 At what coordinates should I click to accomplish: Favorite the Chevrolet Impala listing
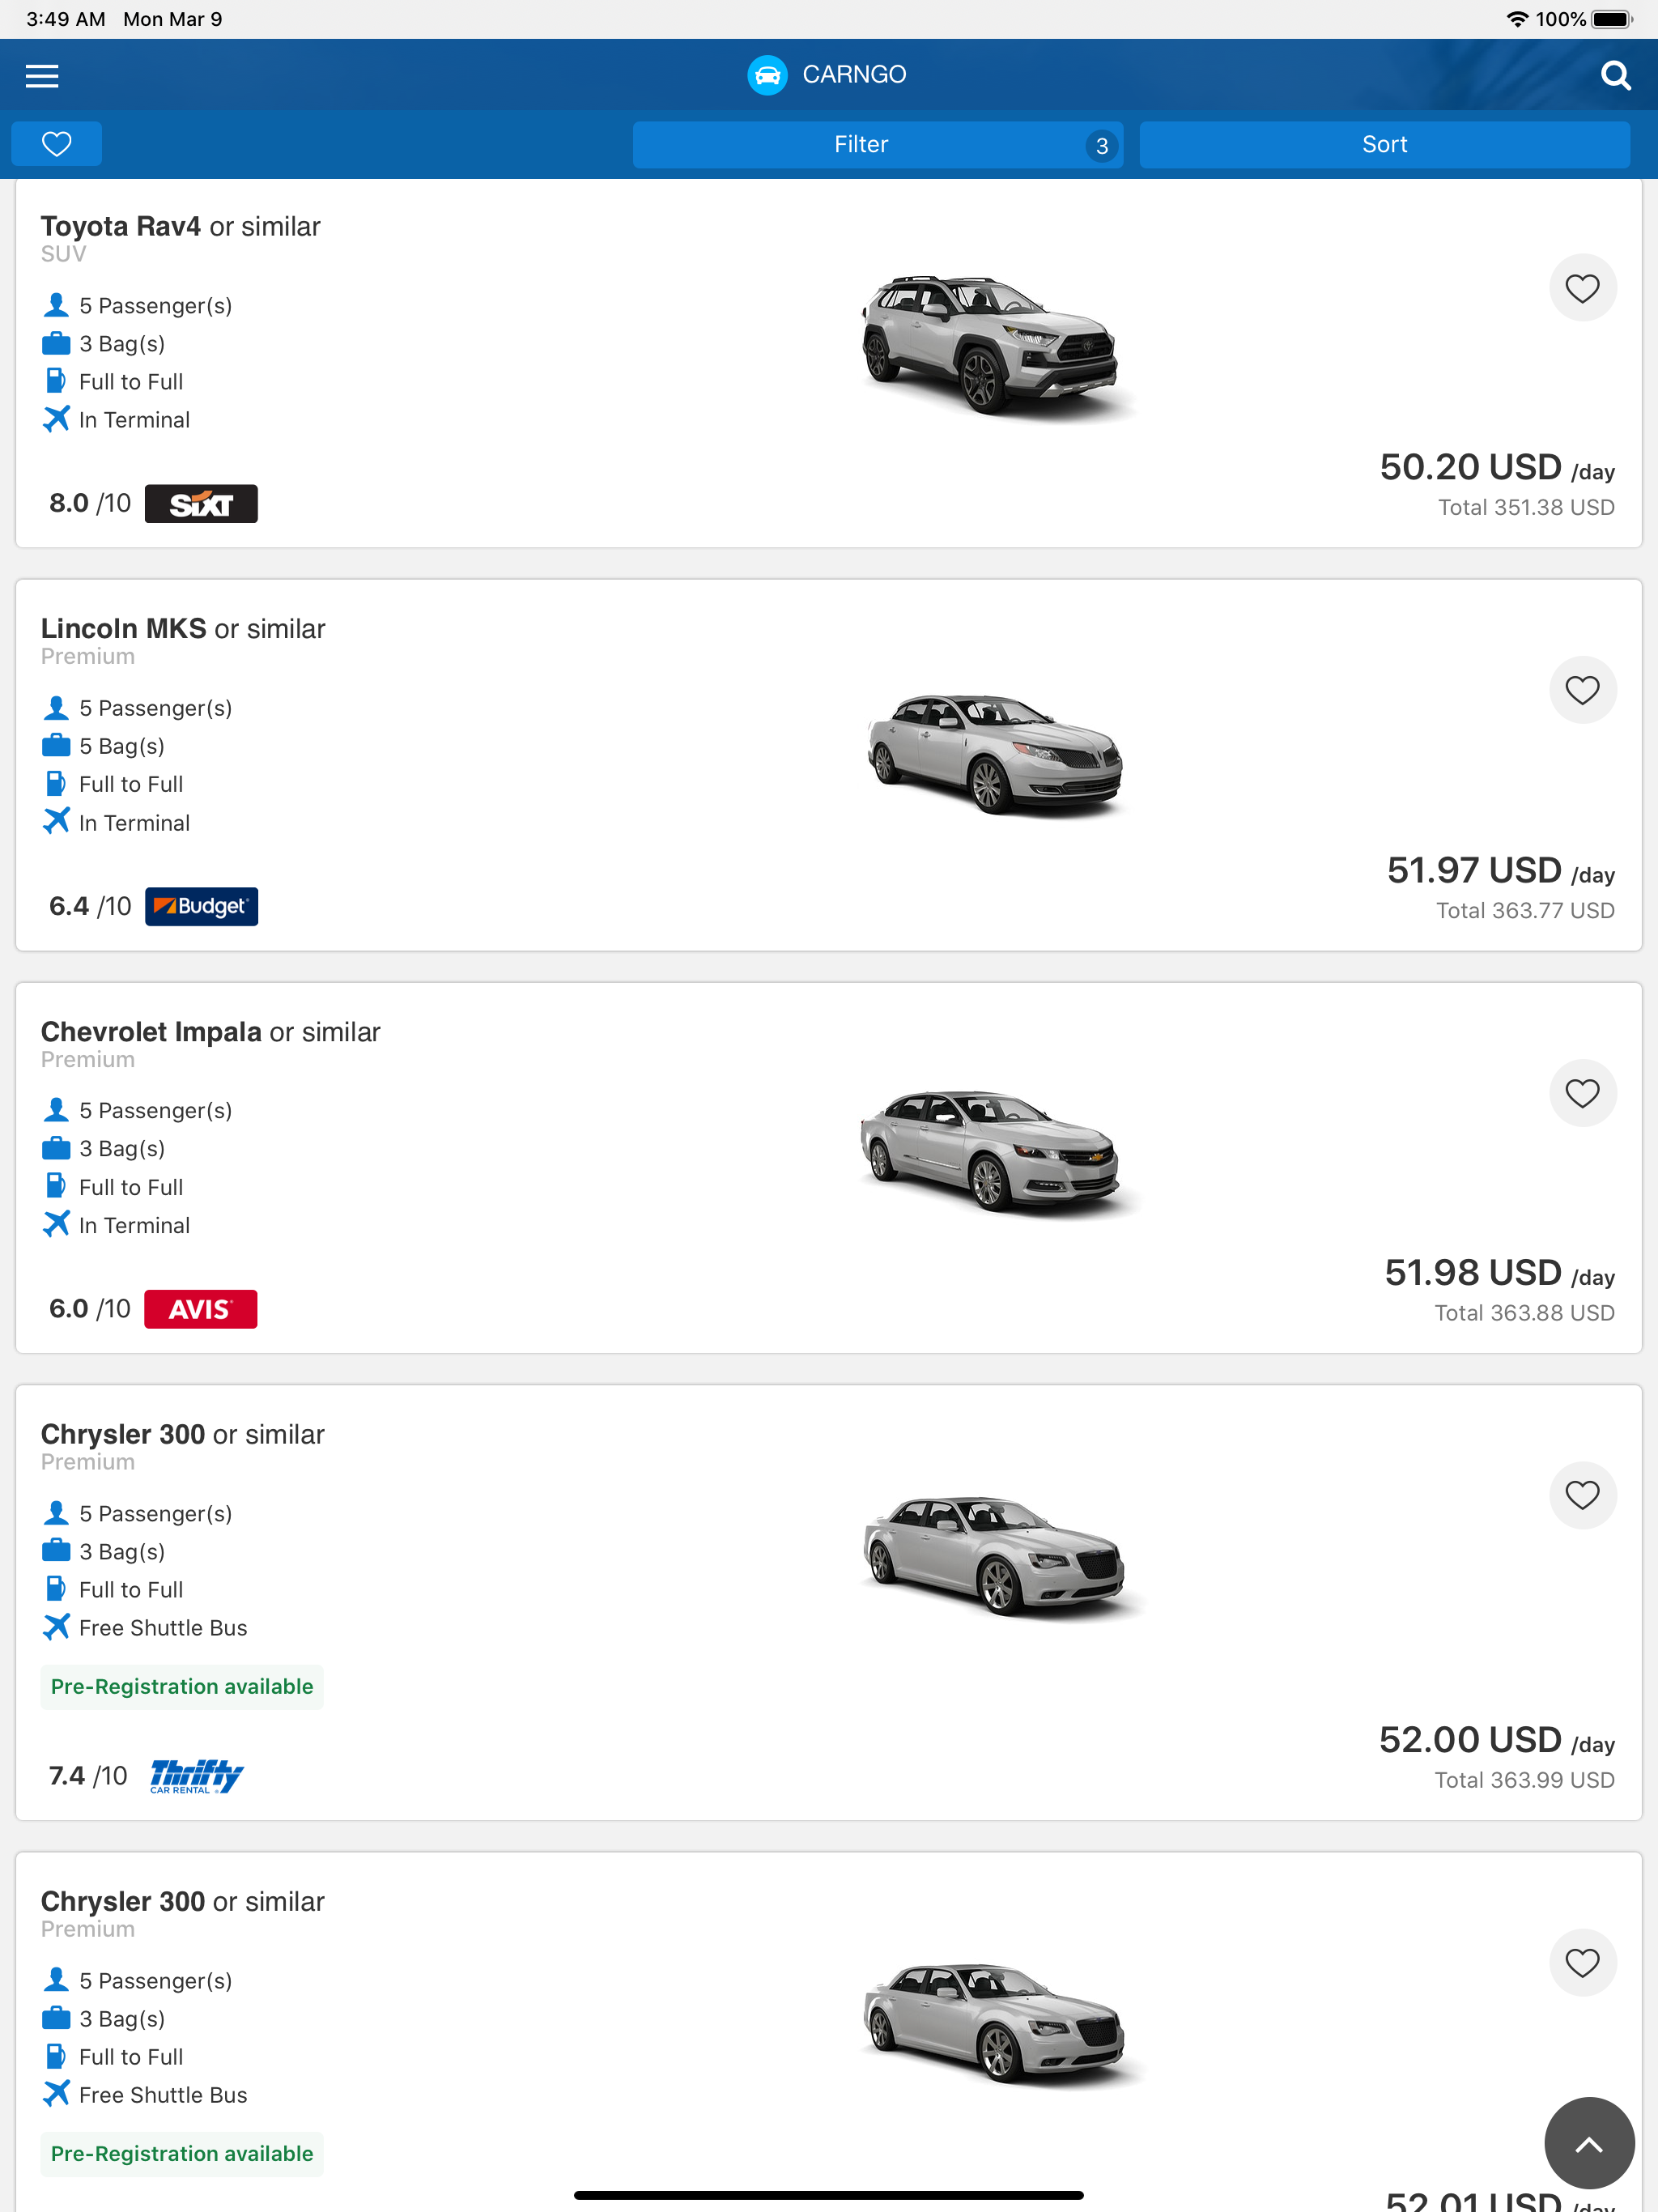(x=1582, y=1093)
